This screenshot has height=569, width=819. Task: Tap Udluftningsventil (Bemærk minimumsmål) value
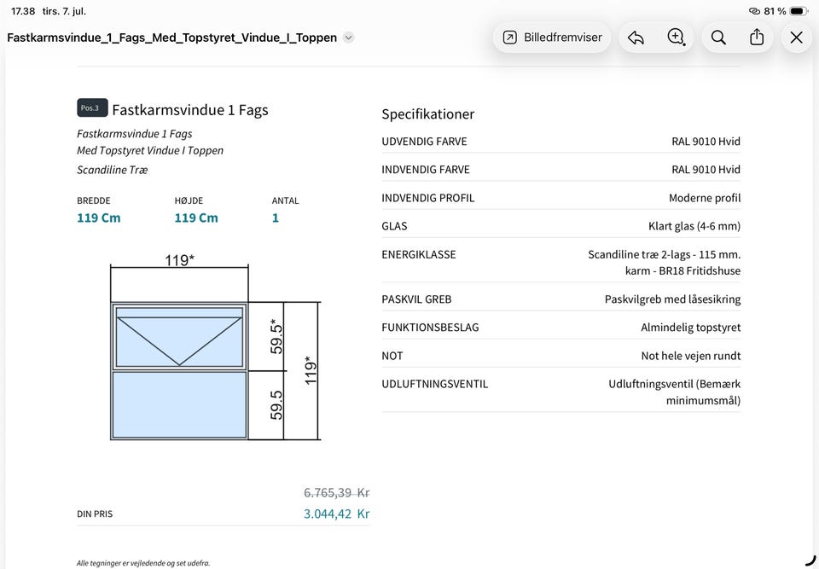tap(674, 392)
